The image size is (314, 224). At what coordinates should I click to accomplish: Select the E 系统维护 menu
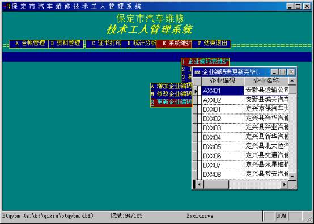coord(174,44)
